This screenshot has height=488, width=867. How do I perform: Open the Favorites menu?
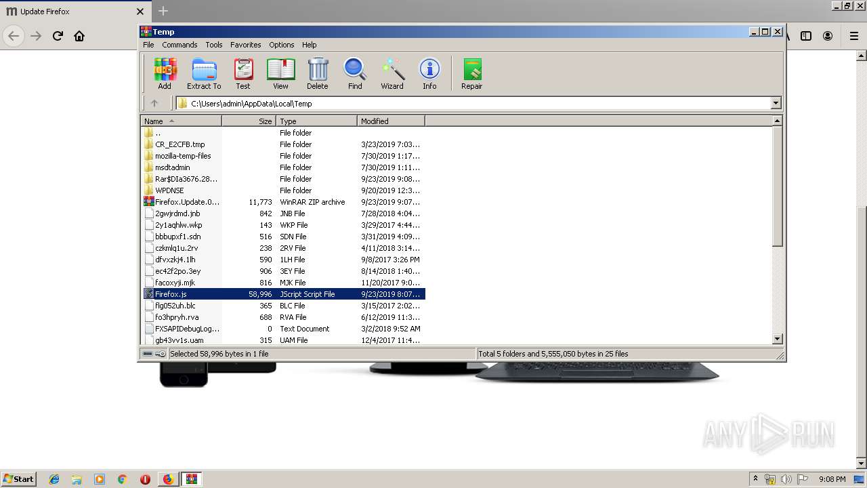[246, 45]
